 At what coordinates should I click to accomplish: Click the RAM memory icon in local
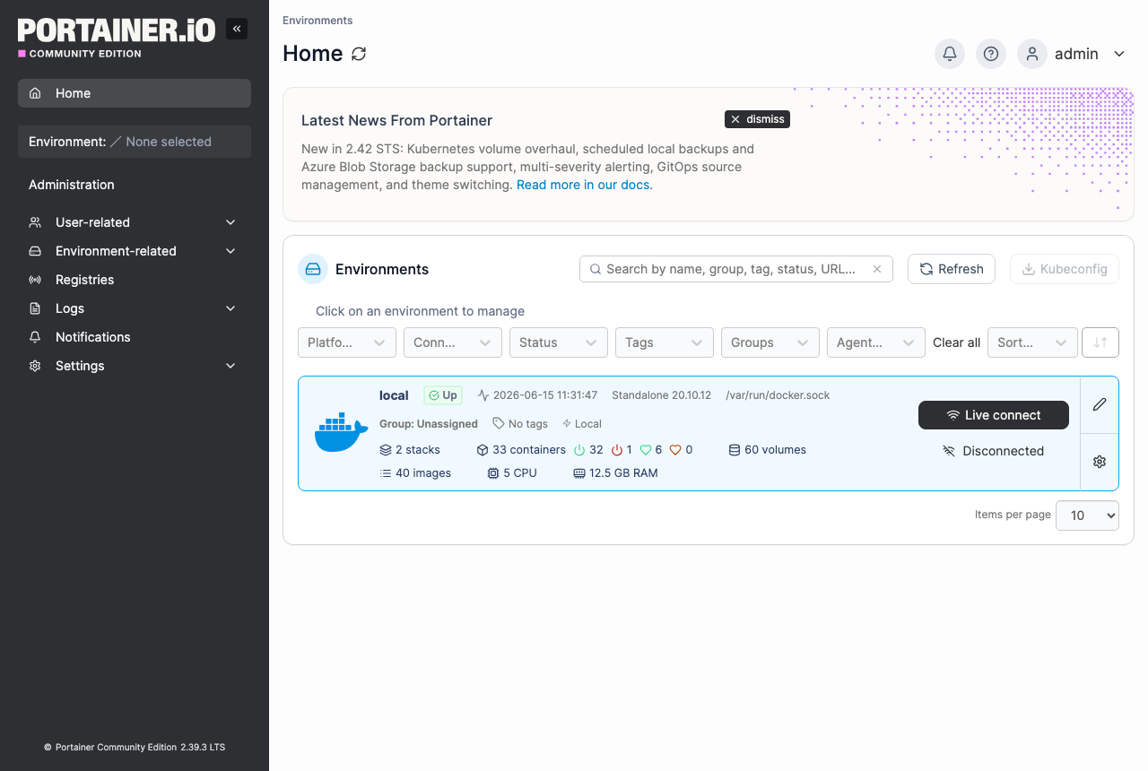pyautogui.click(x=579, y=473)
